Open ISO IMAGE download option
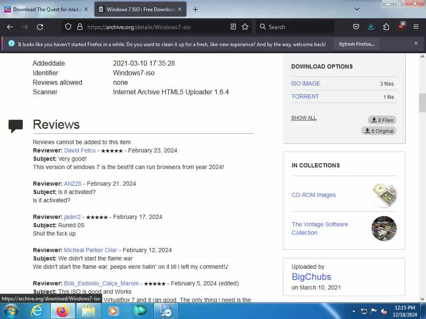The width and height of the screenshot is (426, 319). click(x=306, y=83)
